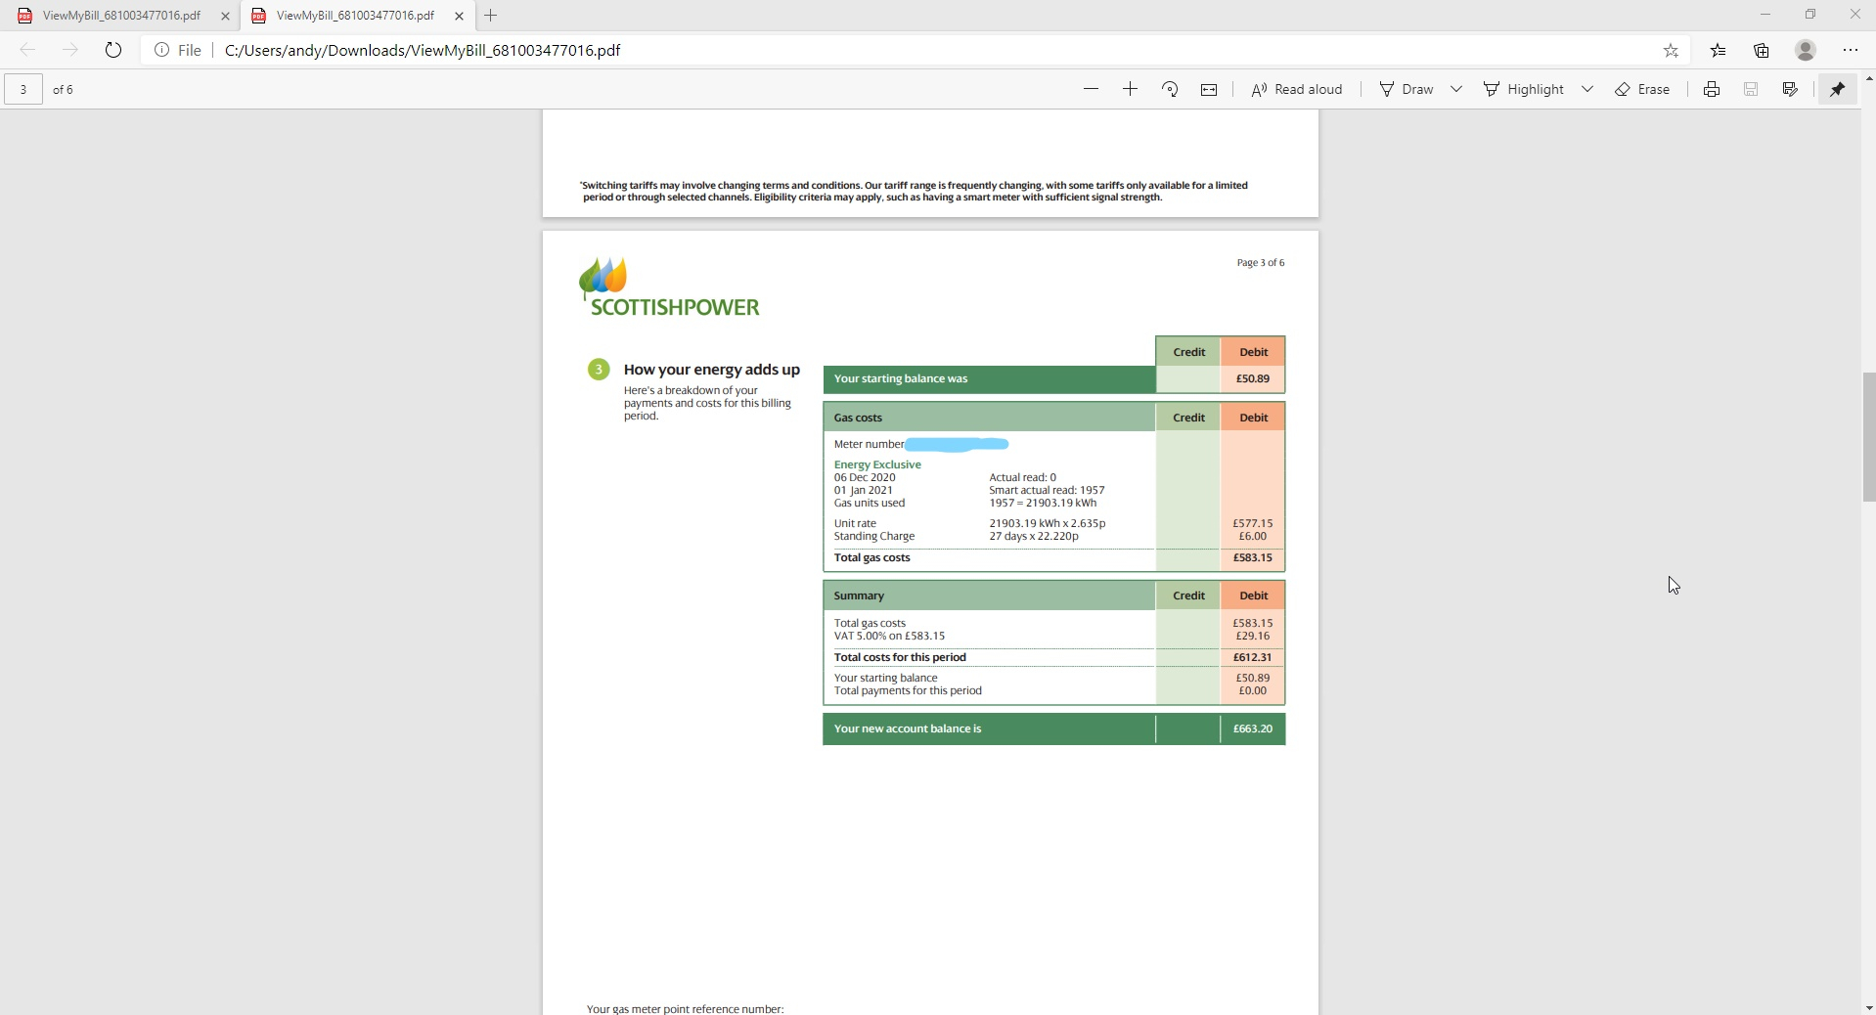Click 'Total payments for this period' line
This screenshot has width=1876, height=1015.
point(908,690)
